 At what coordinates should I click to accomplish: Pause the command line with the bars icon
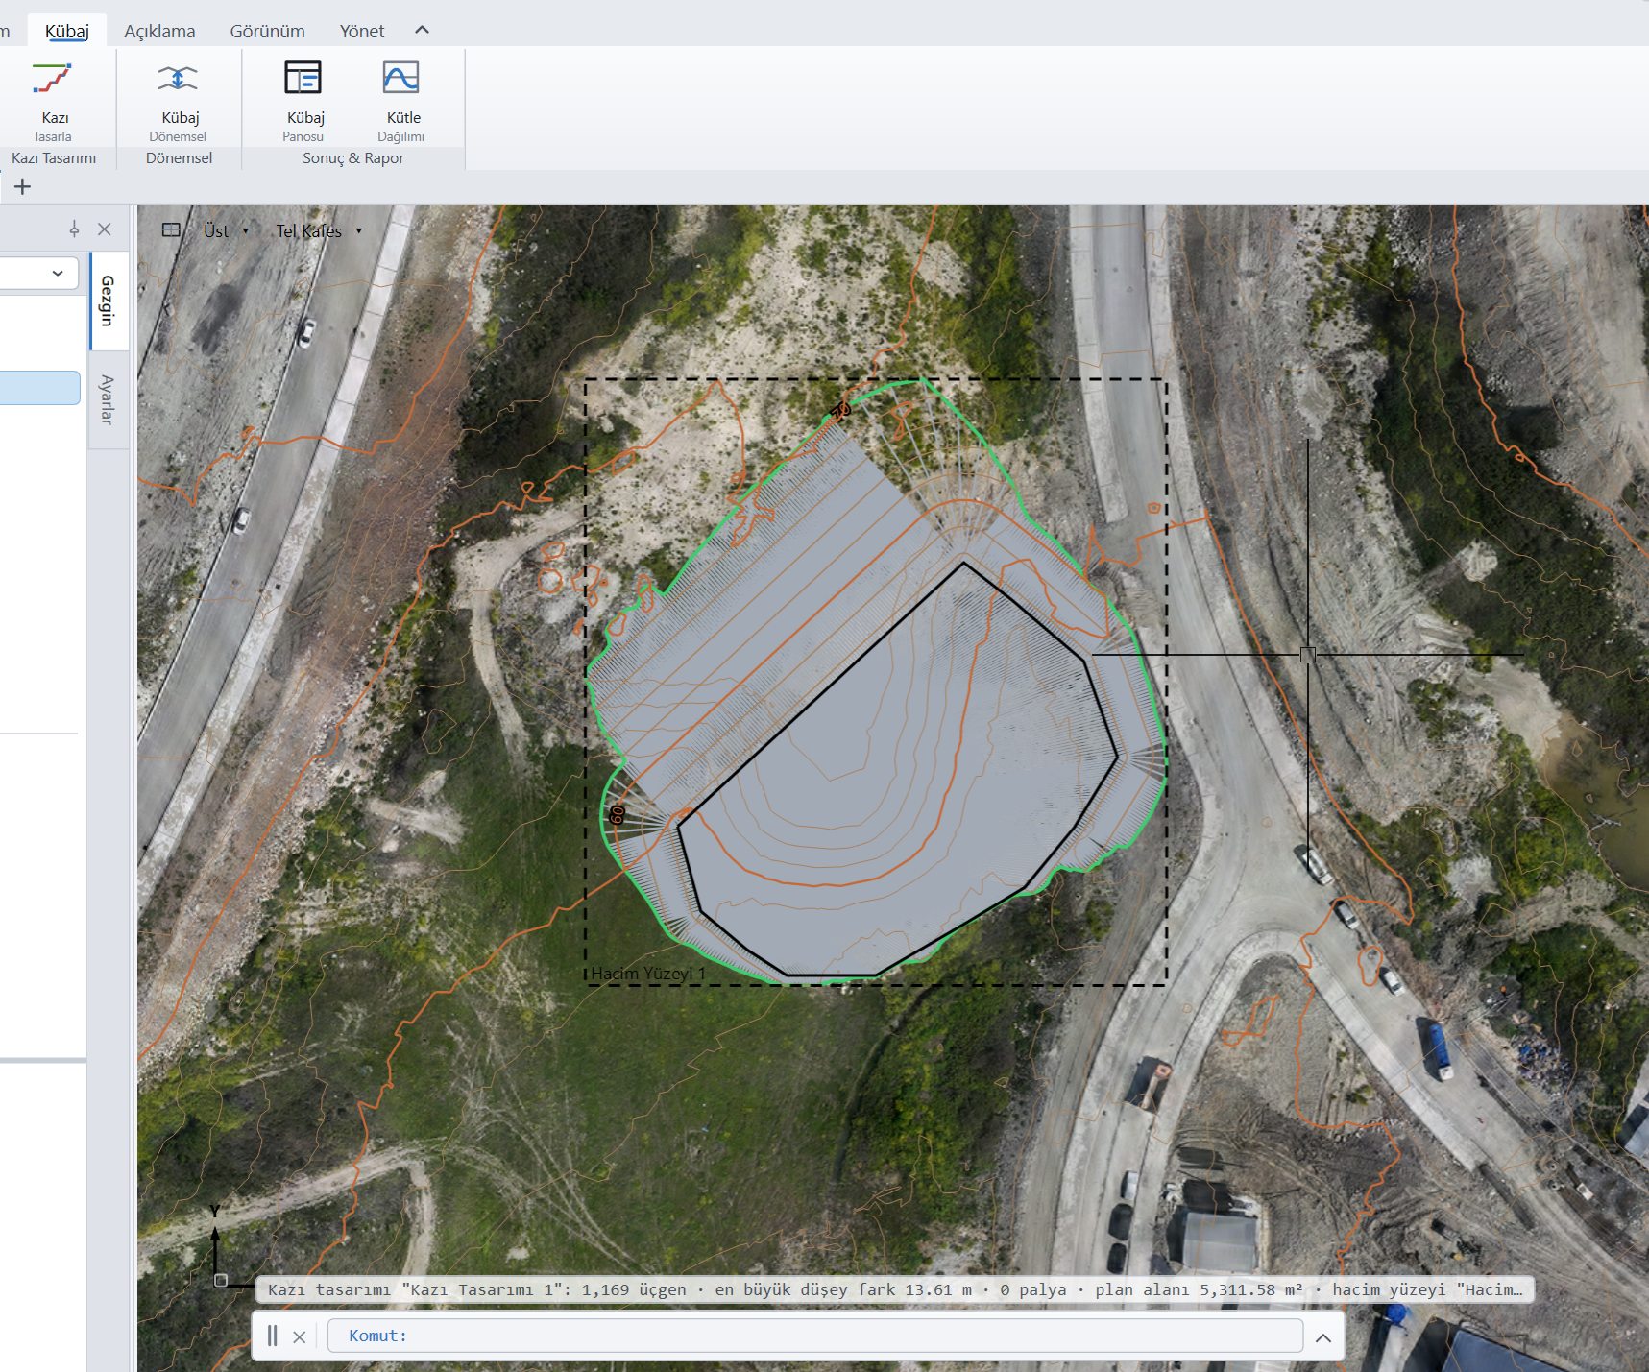point(273,1336)
